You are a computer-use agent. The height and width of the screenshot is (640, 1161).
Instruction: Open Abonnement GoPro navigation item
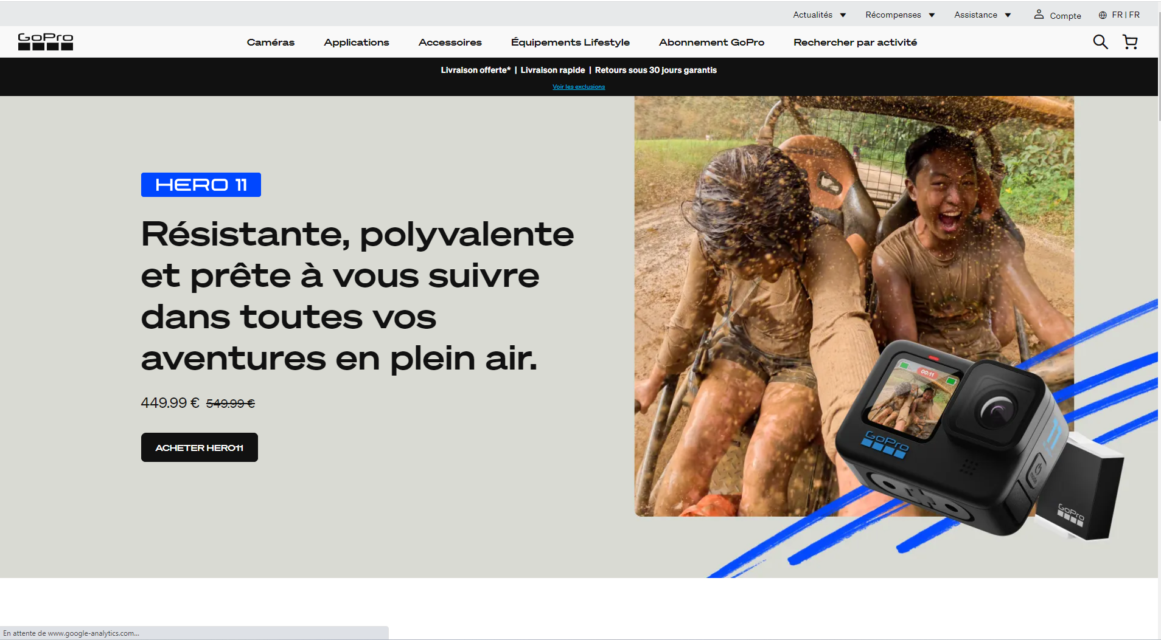[711, 42]
